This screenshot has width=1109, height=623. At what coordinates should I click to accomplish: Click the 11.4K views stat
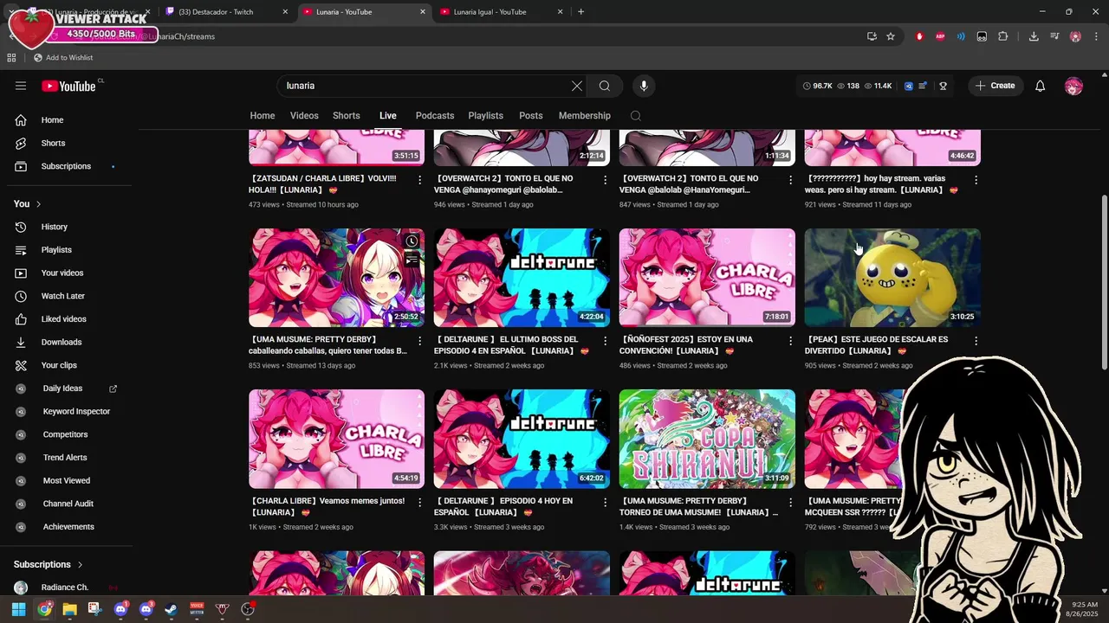coord(877,86)
